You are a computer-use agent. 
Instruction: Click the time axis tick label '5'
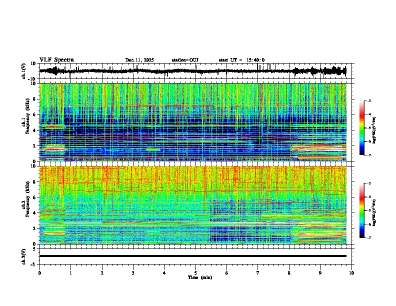coord(195,273)
